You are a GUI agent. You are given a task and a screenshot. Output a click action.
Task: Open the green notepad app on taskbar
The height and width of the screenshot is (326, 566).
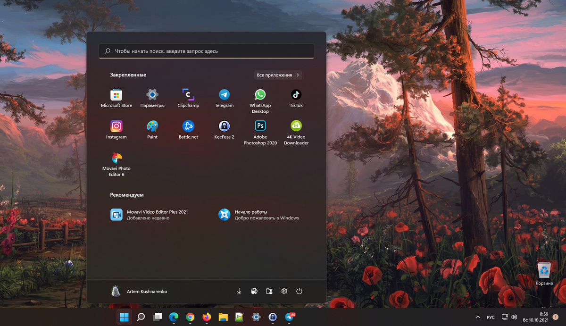tap(240, 317)
